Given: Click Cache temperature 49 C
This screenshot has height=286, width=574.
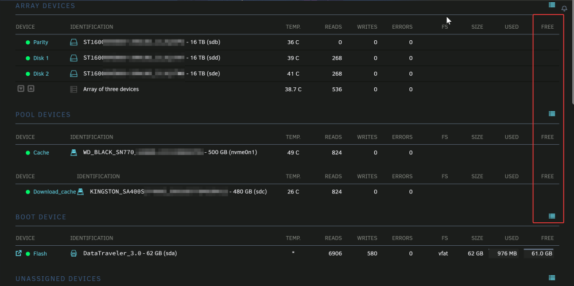Looking at the screenshot, I should pos(293,153).
